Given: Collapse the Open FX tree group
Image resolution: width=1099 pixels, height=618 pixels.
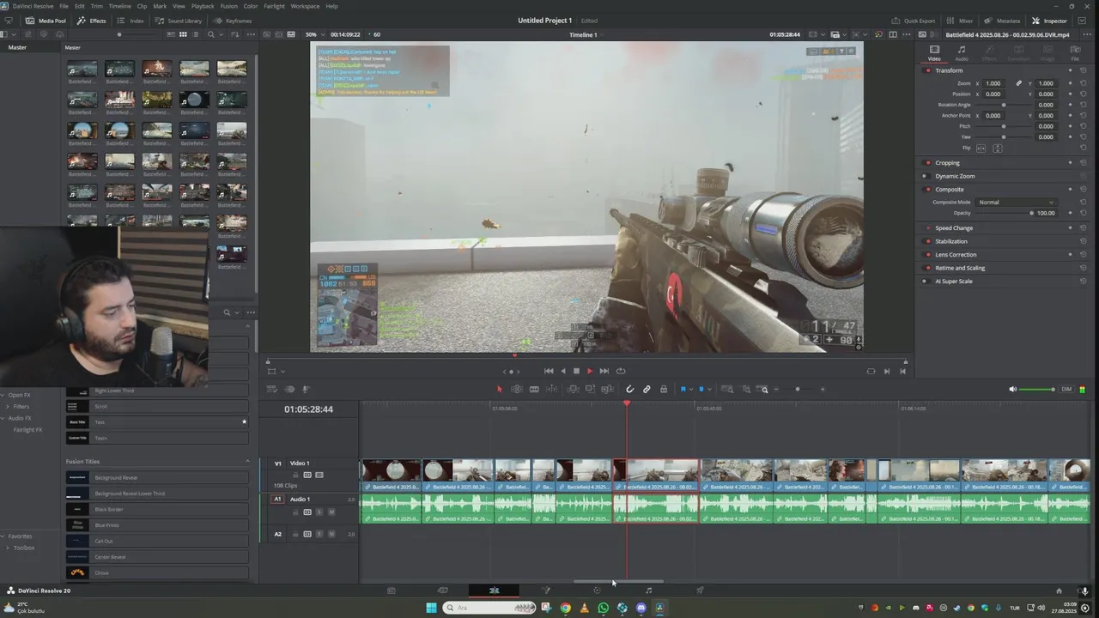Looking at the screenshot, I should point(4,395).
